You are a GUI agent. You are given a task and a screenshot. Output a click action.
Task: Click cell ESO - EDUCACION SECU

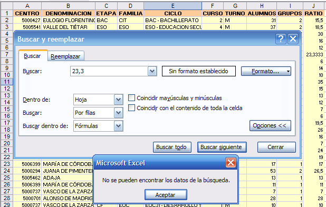pyautogui.click(x=173, y=27)
